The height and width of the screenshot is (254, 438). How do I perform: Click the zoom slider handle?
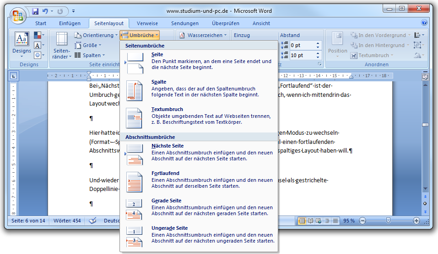[x=388, y=221]
